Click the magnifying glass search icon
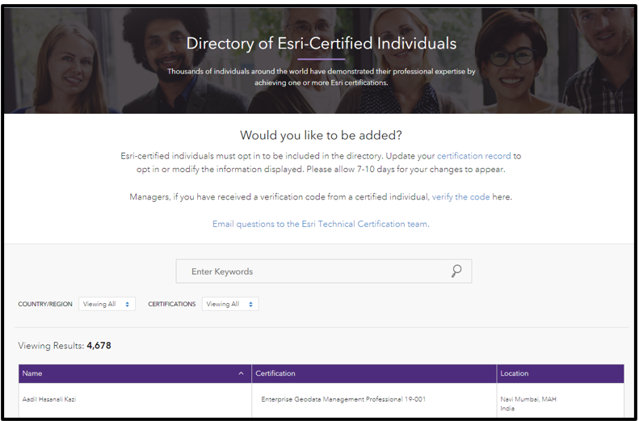 [456, 272]
